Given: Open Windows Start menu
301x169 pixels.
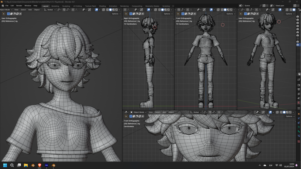Looking at the screenshot, I should pos(5,165).
